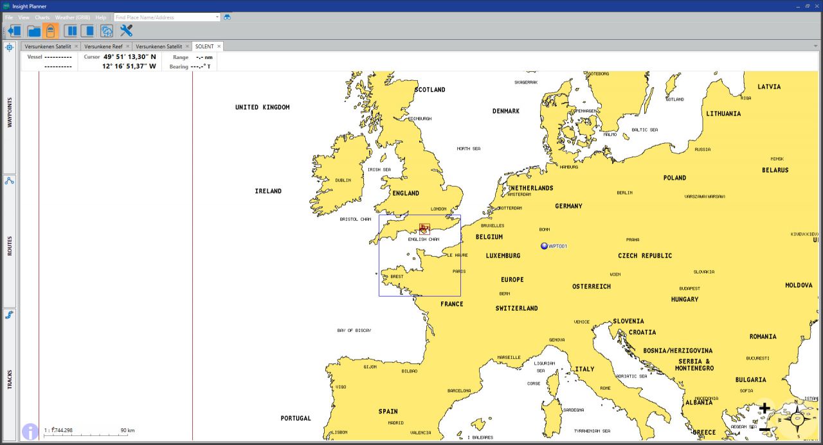Toggle the highlighted vessel toolbar button
This screenshot has width=823, height=445.
coord(51,31)
